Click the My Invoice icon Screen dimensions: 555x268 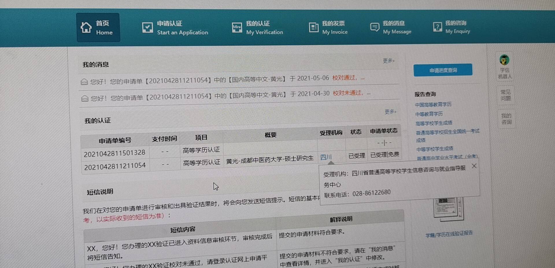click(x=314, y=27)
